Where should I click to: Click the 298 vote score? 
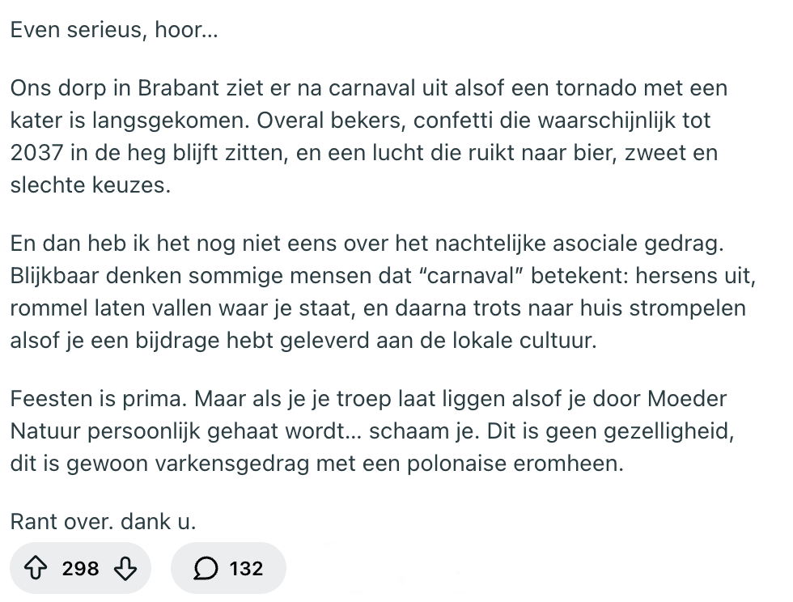tap(80, 569)
